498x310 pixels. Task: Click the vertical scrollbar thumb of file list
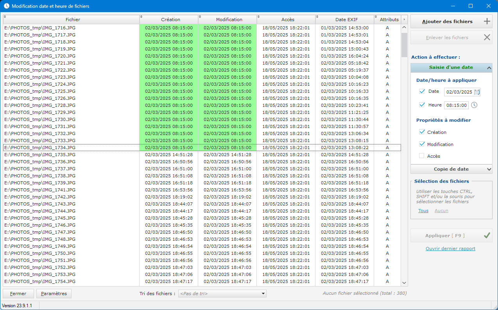pyautogui.click(x=404, y=45)
